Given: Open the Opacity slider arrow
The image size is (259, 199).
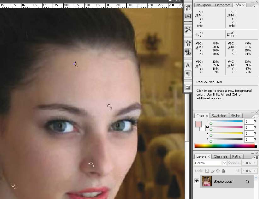Looking at the screenshot, I should [x=254, y=163].
